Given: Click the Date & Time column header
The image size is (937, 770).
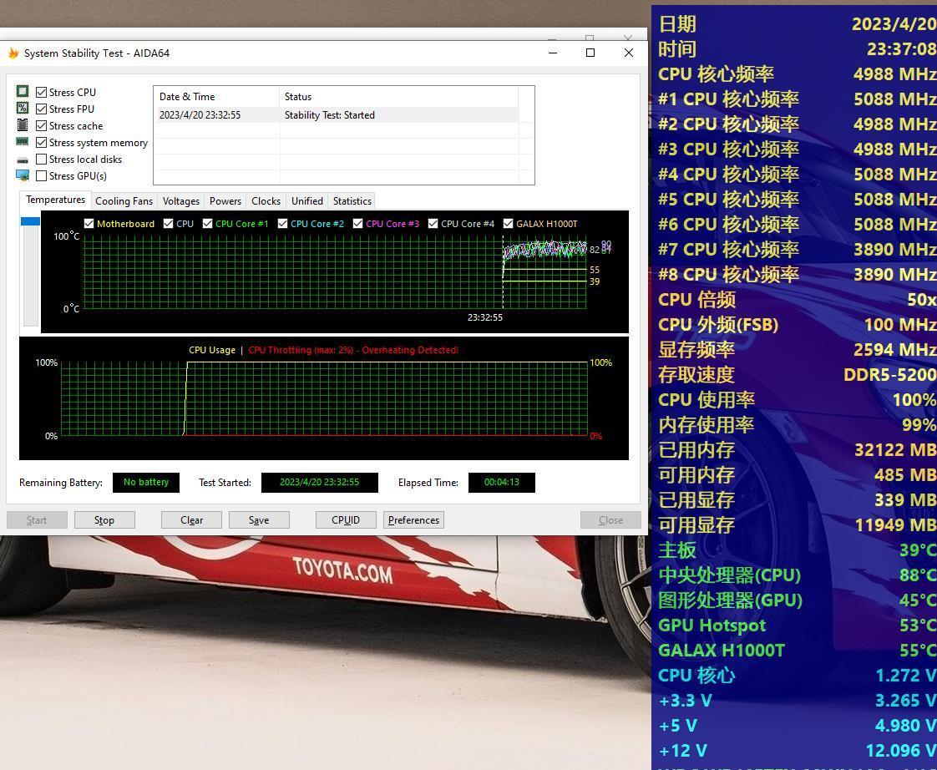Looking at the screenshot, I should (216, 96).
